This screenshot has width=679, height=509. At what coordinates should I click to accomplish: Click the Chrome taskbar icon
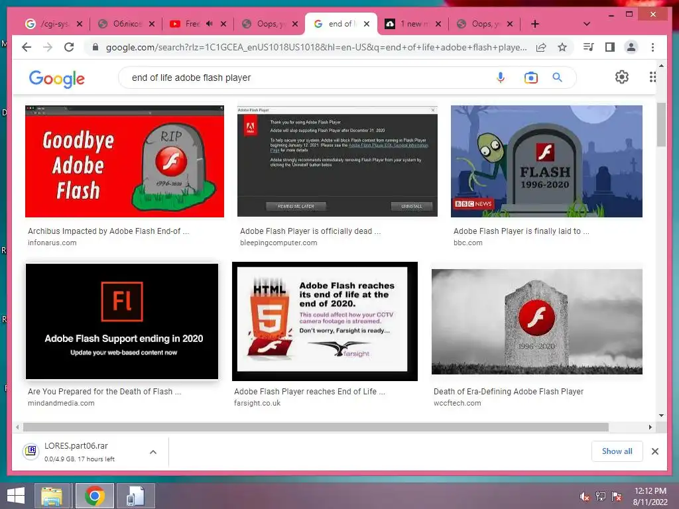click(95, 496)
